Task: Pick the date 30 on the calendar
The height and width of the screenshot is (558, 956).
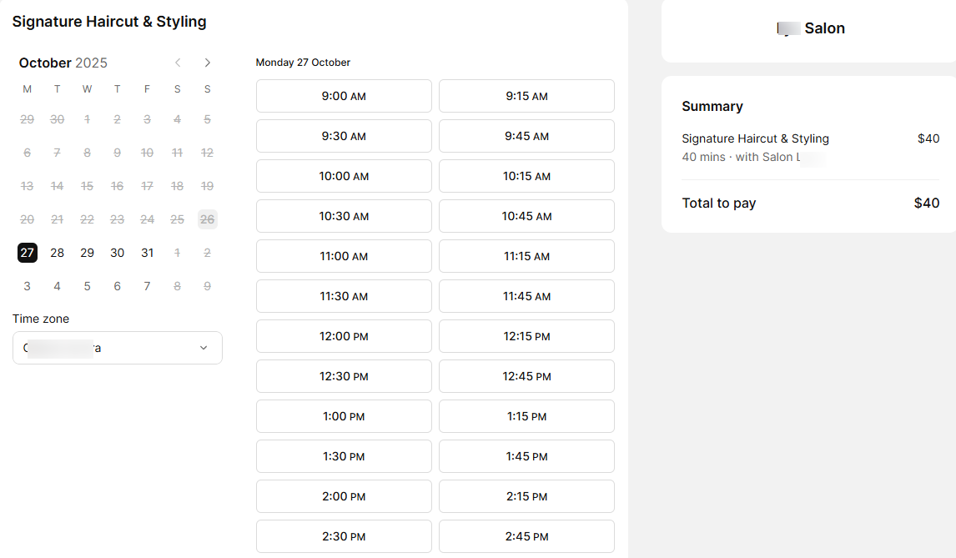Action: 117,253
